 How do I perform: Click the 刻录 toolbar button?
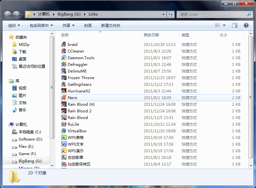pyautogui.click(x=88, y=25)
